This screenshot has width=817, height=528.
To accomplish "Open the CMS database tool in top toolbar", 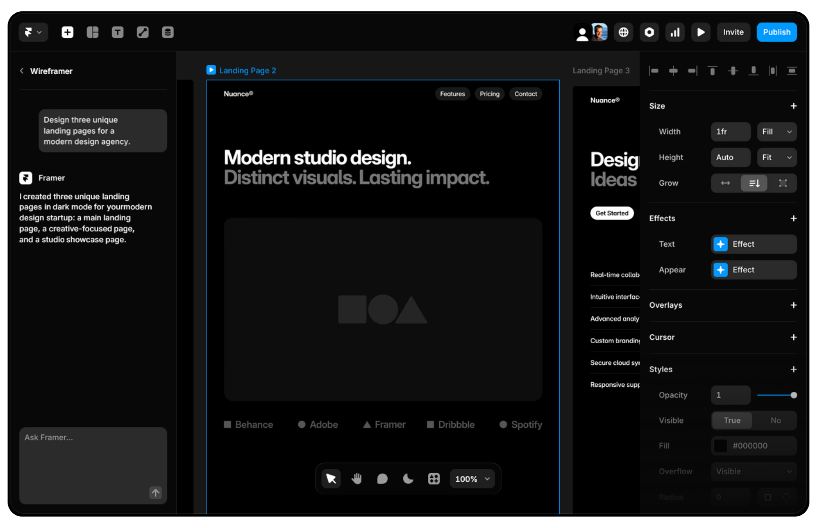I will 167,32.
